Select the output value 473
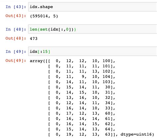This screenshot has height=139, width=157. 34,38
